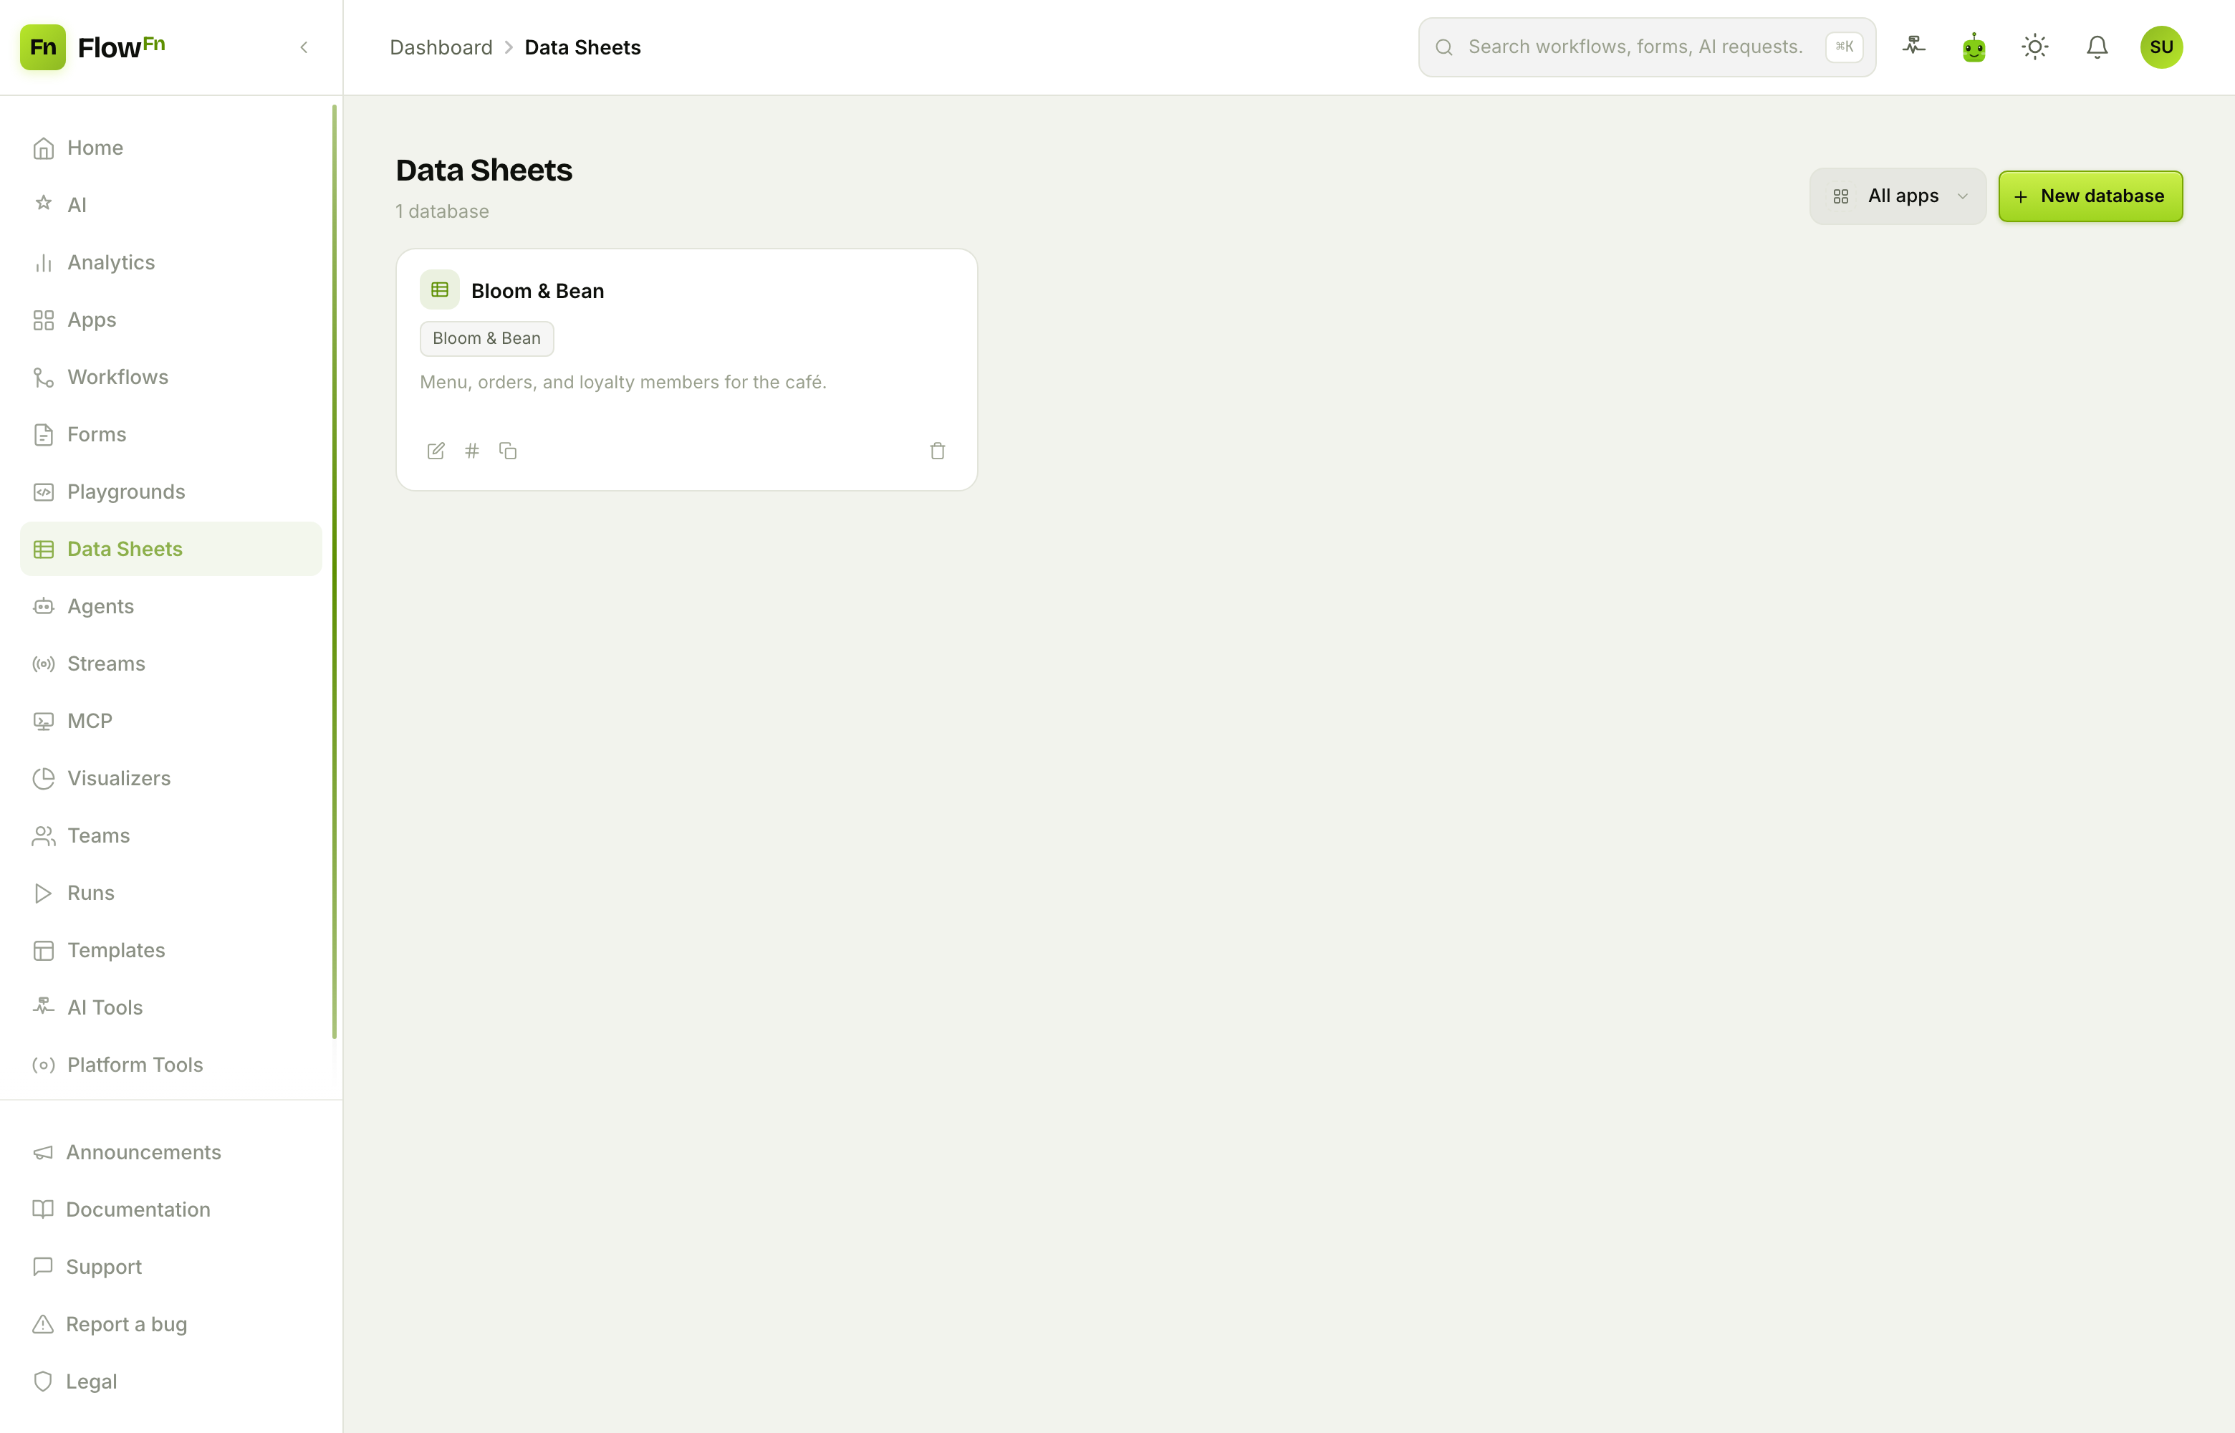Open AI Tools in the sidebar

(171, 1007)
